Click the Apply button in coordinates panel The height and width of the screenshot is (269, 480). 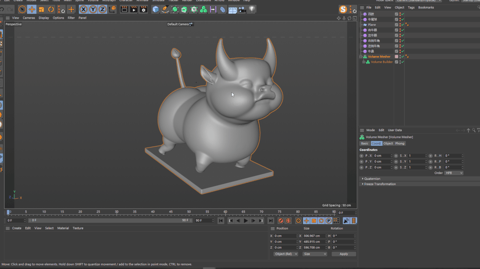(344, 254)
